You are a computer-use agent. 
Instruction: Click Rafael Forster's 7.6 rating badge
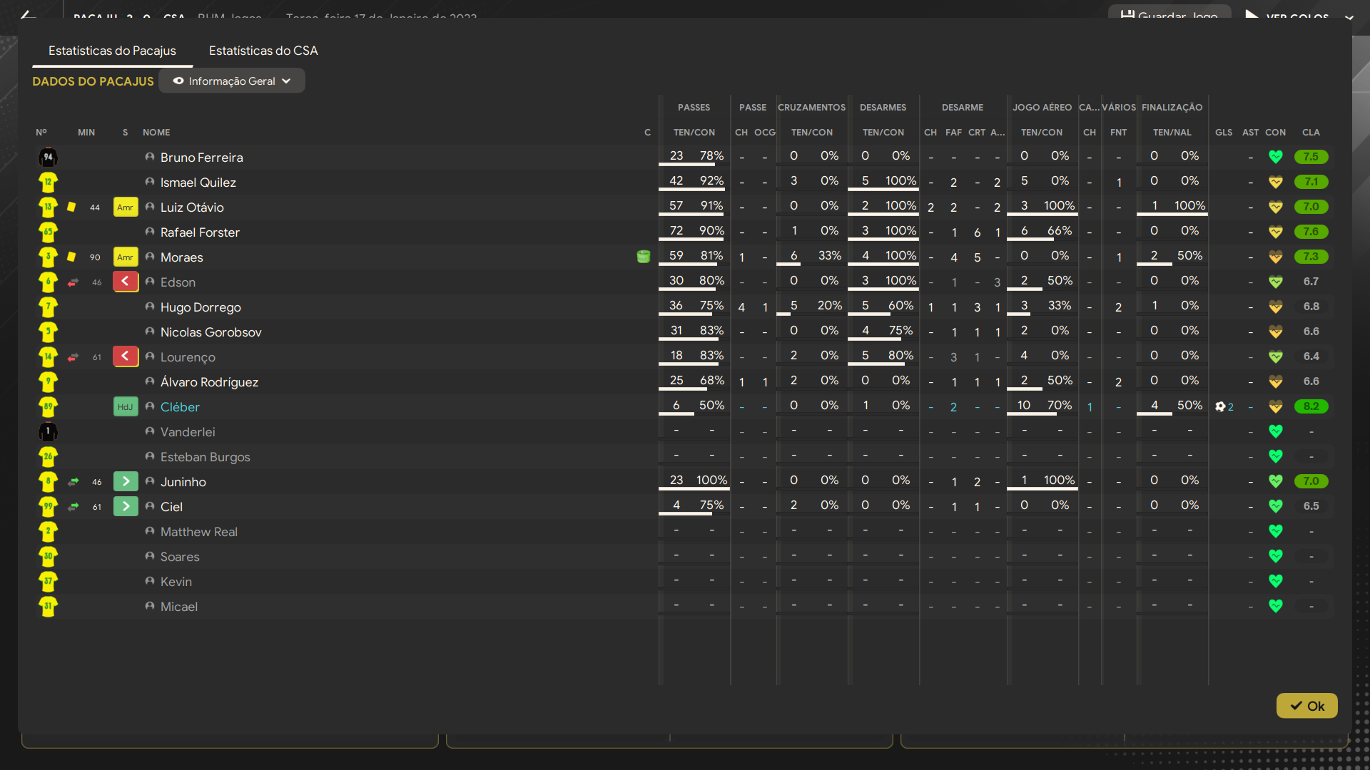(x=1311, y=232)
